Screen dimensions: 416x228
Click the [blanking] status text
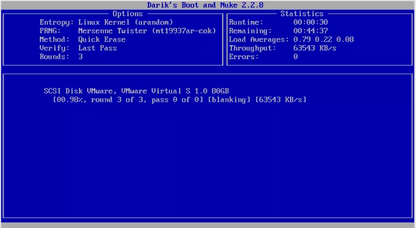[229, 100]
